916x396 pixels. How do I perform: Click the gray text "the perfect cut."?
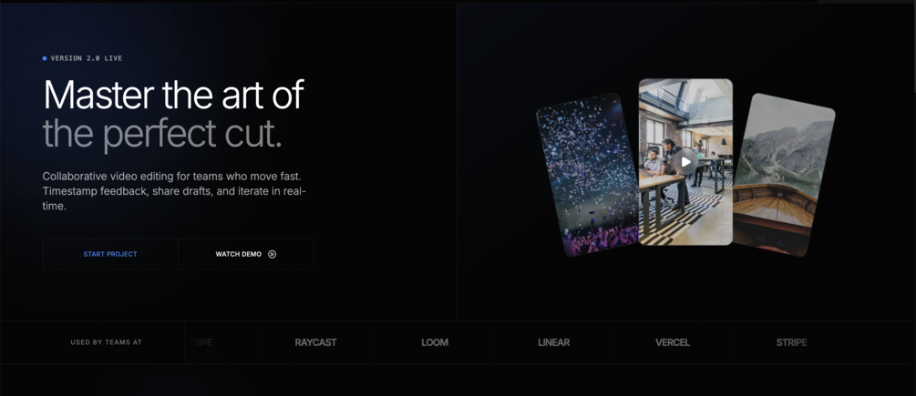162,134
